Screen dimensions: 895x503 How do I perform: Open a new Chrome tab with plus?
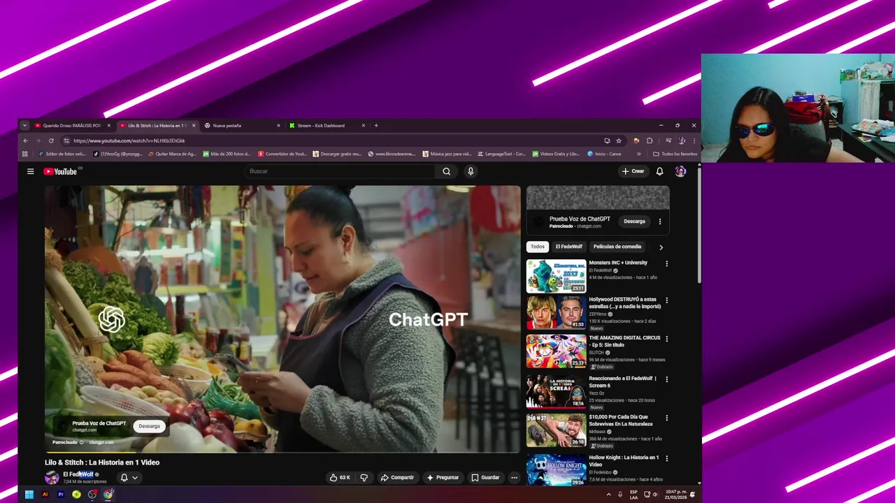click(x=376, y=126)
